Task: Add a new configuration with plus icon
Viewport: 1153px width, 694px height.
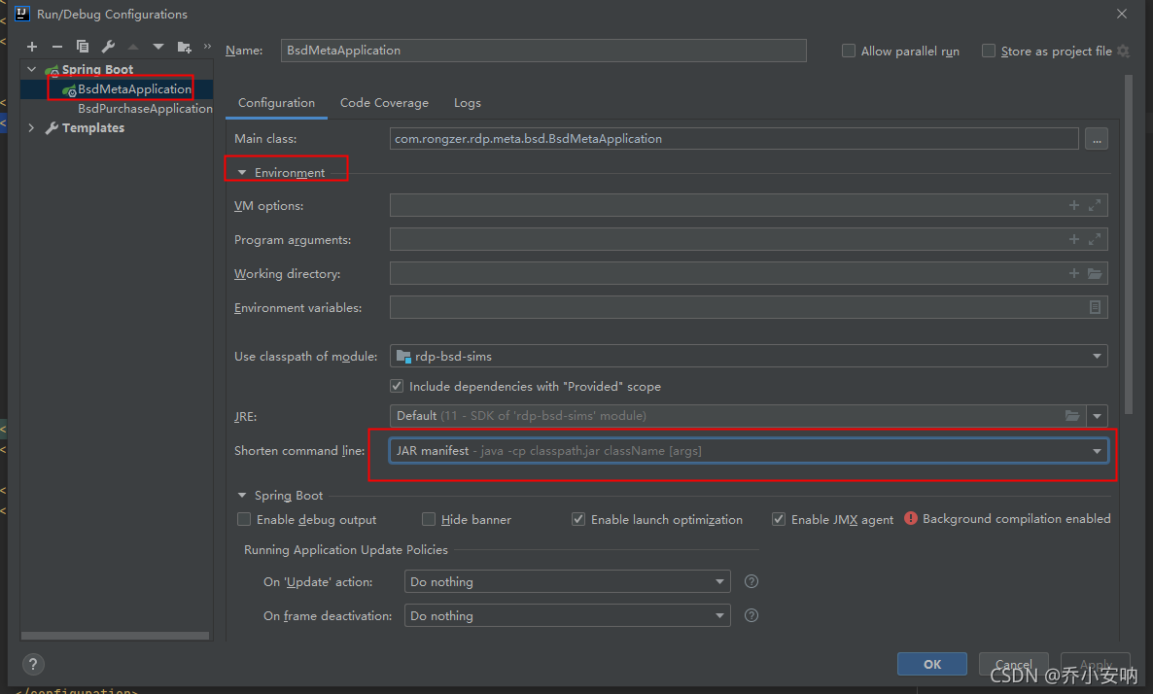Action: pos(32,47)
